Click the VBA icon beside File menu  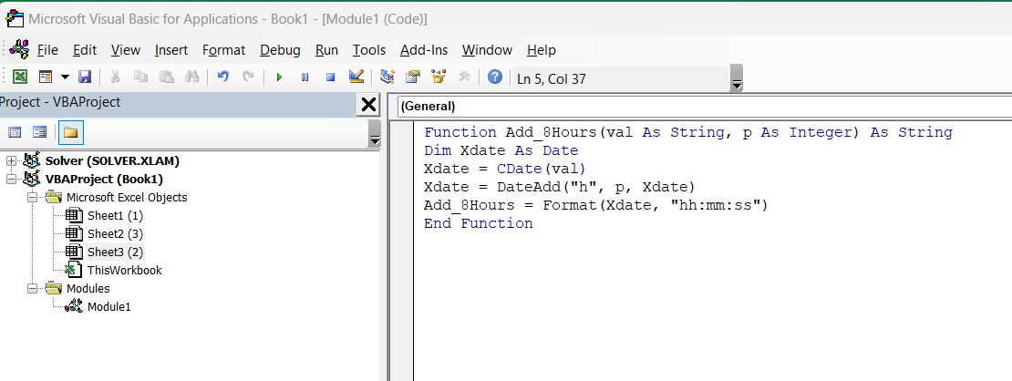19,49
